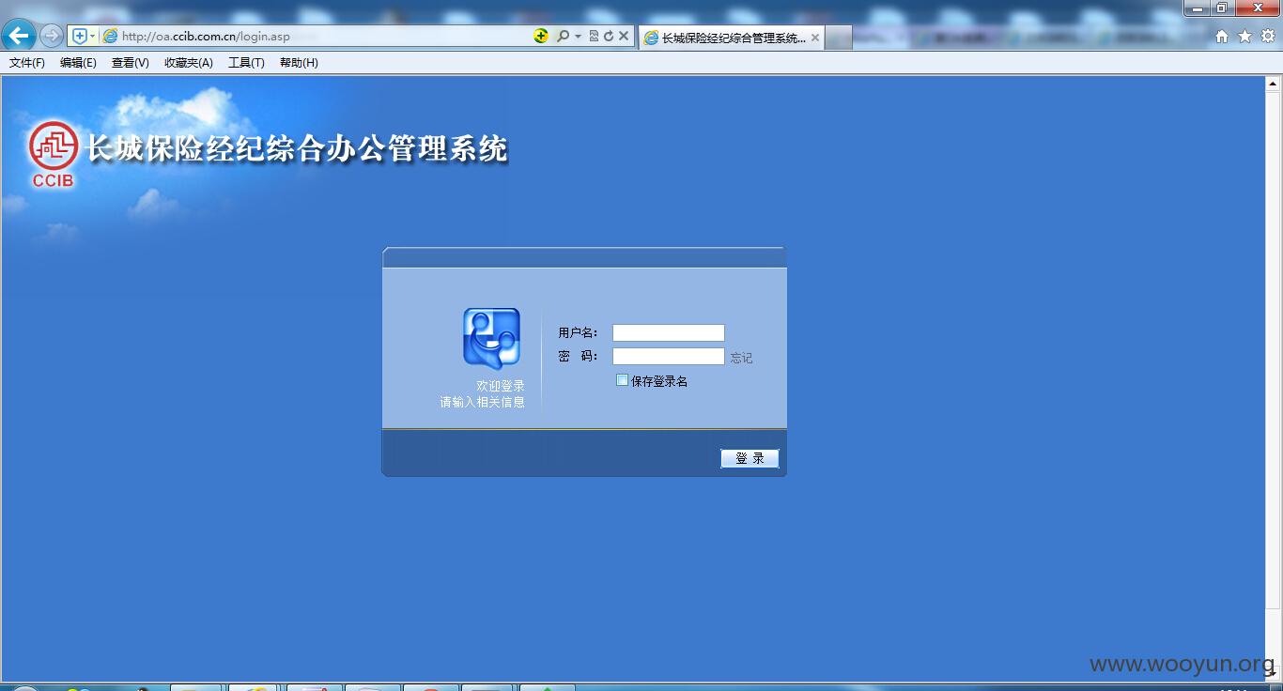Refresh the page with the reload icon

tap(608, 36)
